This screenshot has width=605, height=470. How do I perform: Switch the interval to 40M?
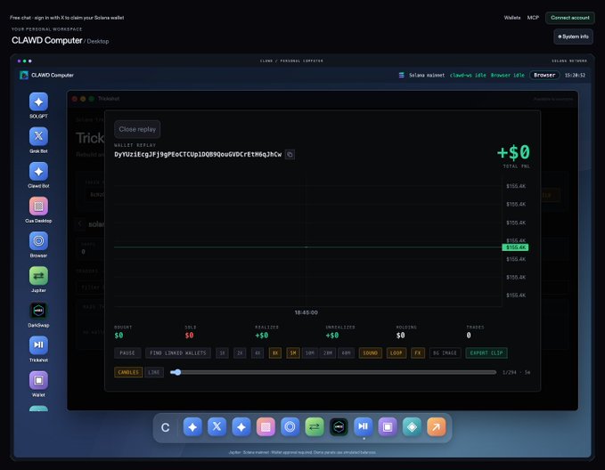346,353
